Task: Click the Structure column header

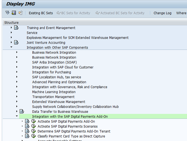Action: [x=11, y=23]
